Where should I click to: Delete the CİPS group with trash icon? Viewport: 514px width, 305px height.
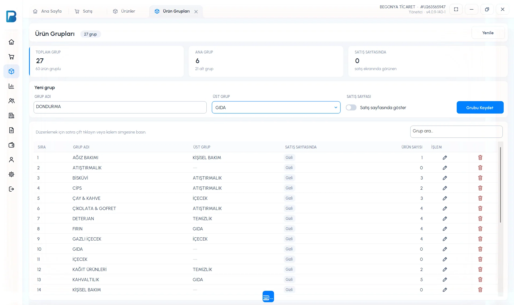(x=480, y=188)
